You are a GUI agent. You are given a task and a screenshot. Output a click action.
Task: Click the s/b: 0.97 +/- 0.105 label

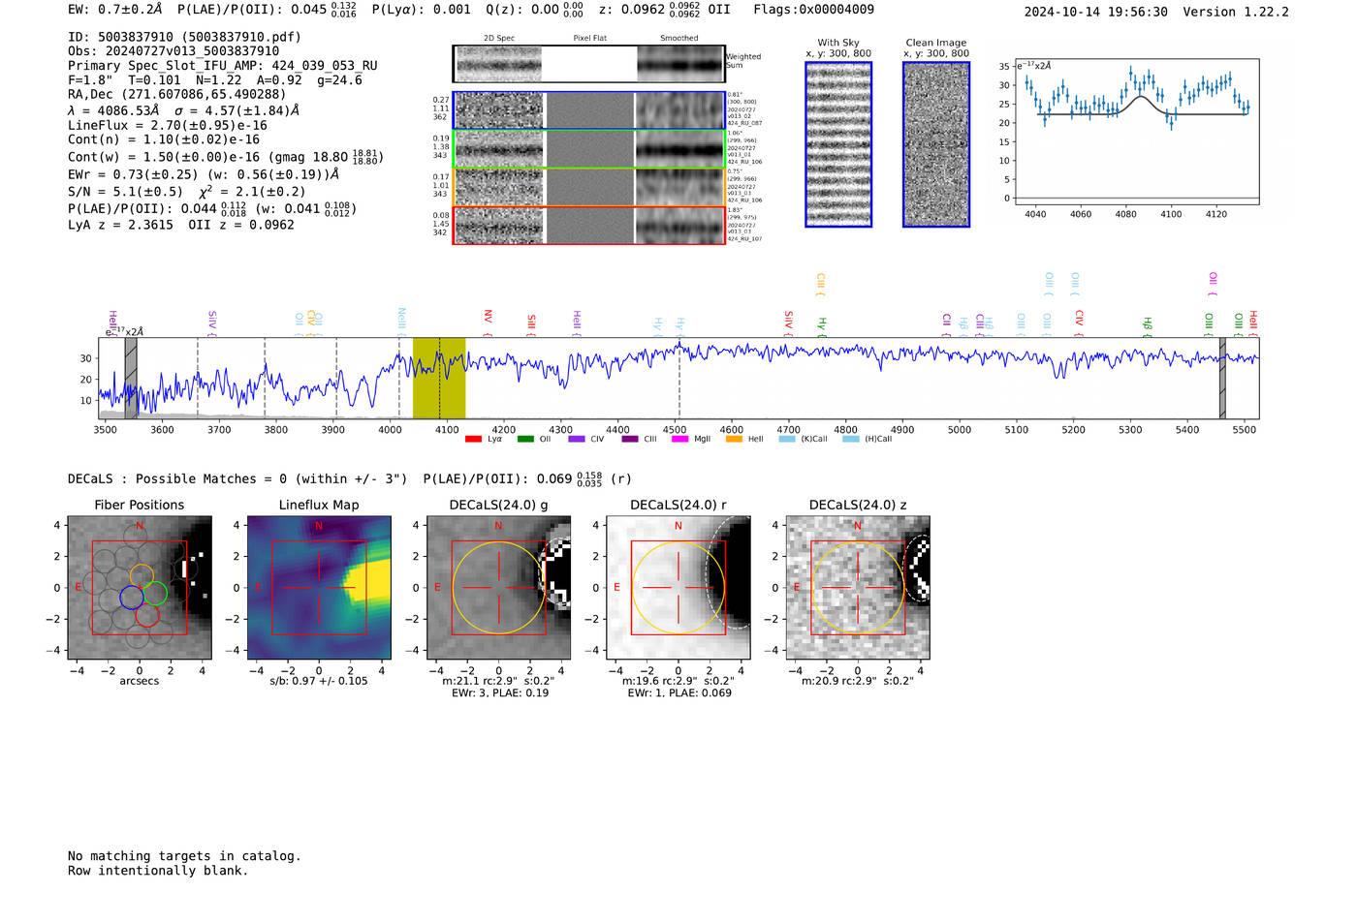pos(319,681)
